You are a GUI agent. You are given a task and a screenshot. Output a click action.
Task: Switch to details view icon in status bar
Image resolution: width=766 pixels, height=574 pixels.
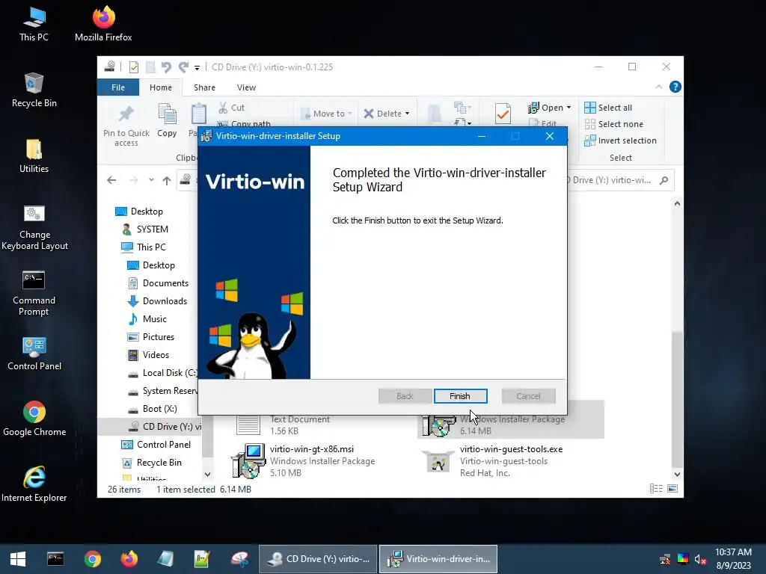point(655,489)
